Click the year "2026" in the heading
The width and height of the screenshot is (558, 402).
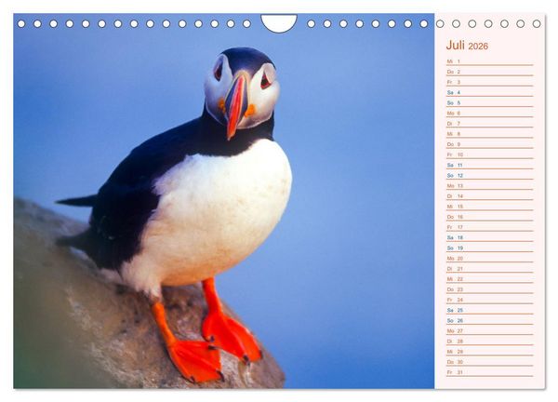(478, 47)
